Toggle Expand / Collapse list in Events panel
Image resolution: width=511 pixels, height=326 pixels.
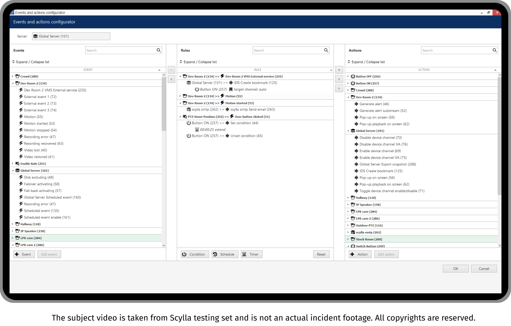pos(31,62)
